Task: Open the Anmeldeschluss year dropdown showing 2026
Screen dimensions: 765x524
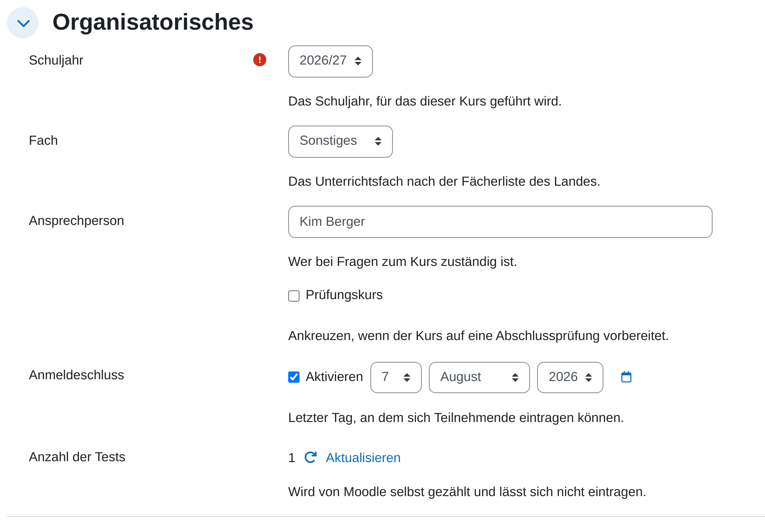Action: (570, 378)
